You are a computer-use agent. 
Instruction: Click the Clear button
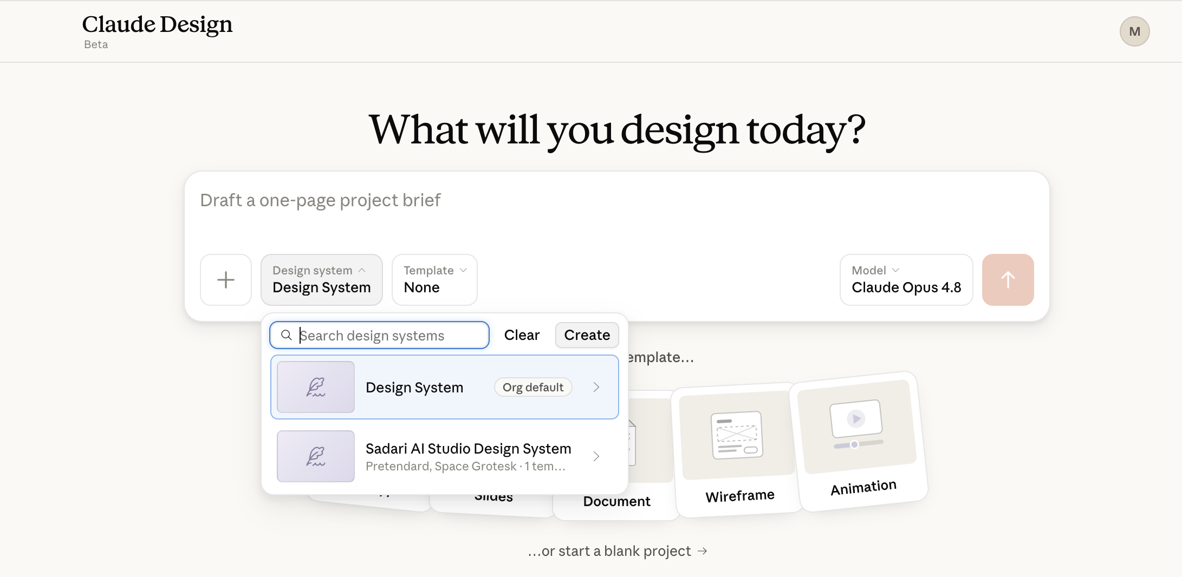point(522,335)
